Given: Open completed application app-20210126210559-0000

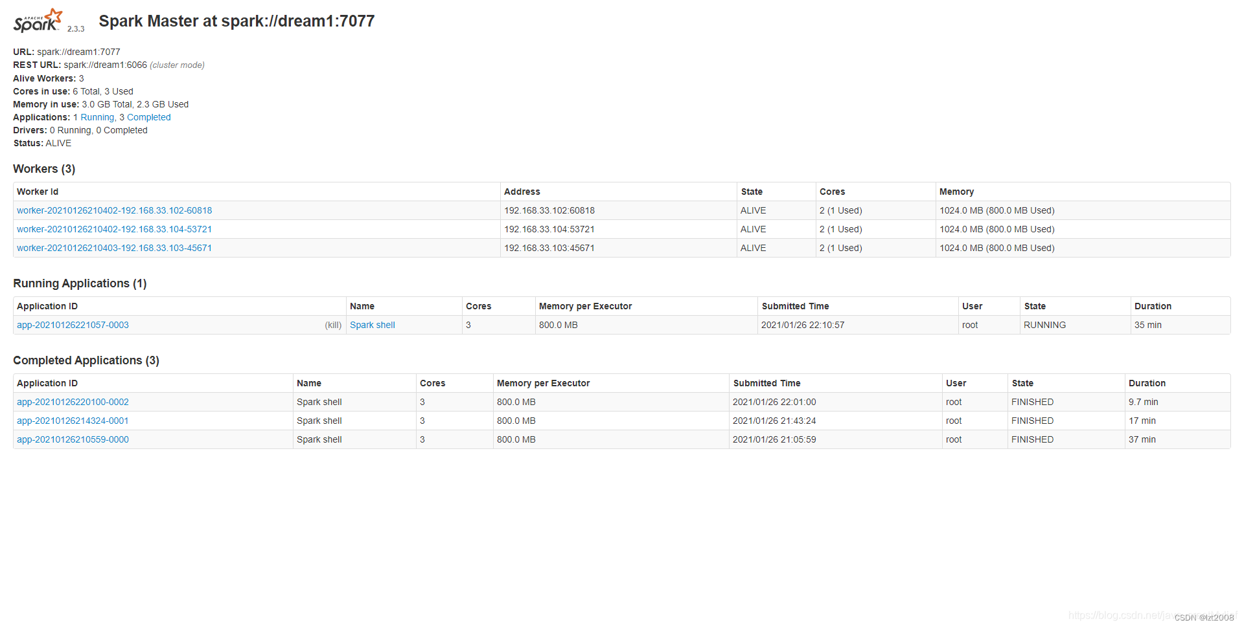Looking at the screenshot, I should (73, 439).
